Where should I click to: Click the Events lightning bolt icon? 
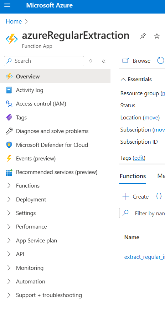pyautogui.click(x=9, y=159)
